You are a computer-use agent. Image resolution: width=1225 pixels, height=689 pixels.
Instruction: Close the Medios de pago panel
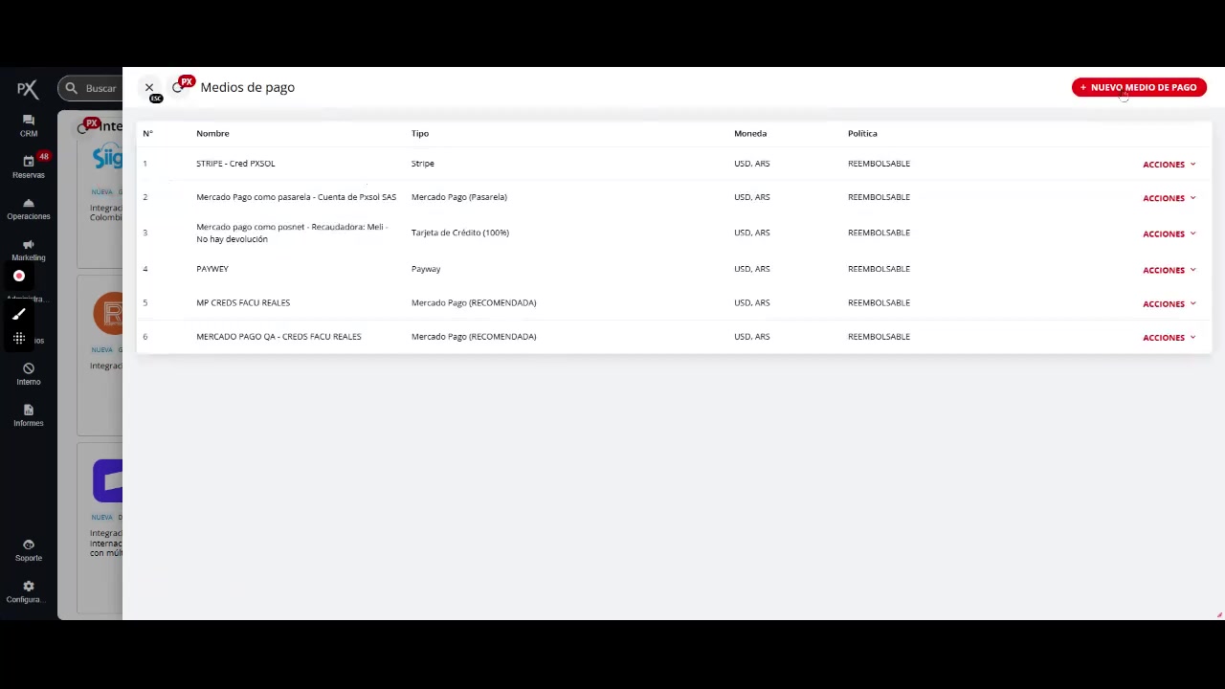tap(149, 87)
